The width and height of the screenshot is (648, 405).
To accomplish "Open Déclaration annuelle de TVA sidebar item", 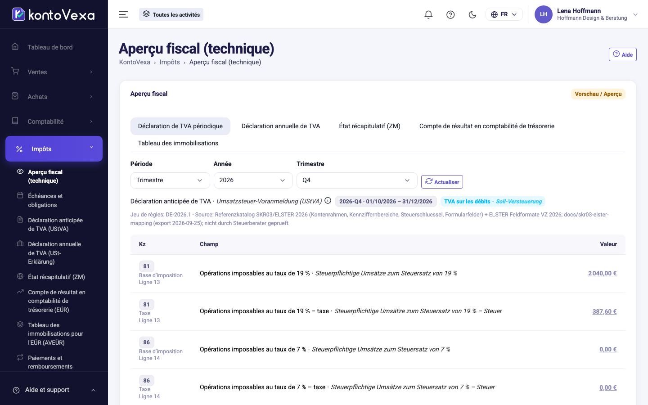I will (x=54, y=253).
